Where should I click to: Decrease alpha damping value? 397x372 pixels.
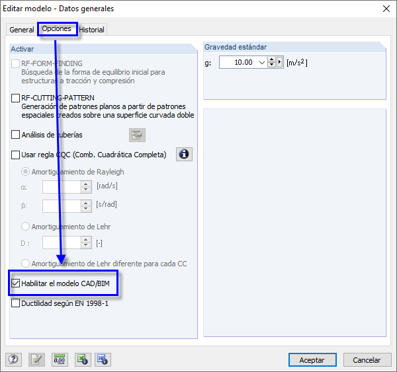(x=86, y=190)
